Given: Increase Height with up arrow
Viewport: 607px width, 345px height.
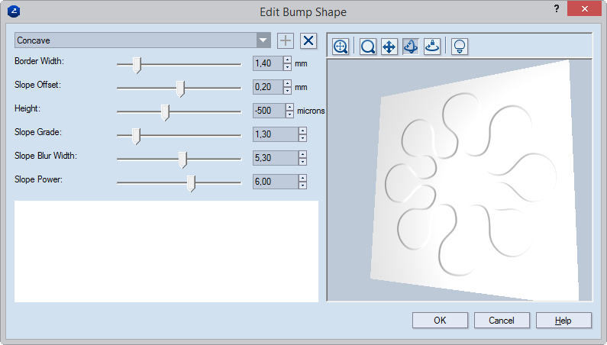Looking at the screenshot, I should tap(289, 108).
